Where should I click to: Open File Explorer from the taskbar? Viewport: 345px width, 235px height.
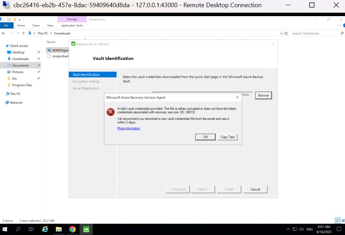[x=59, y=229]
